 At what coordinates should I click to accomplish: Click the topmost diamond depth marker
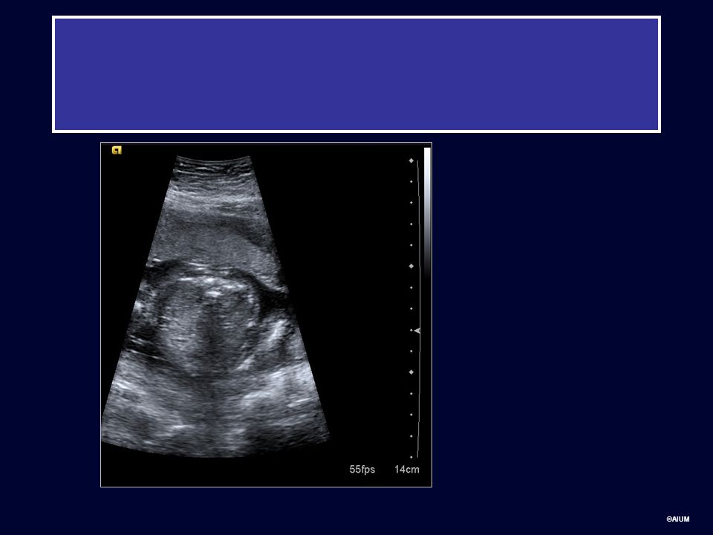tap(411, 160)
